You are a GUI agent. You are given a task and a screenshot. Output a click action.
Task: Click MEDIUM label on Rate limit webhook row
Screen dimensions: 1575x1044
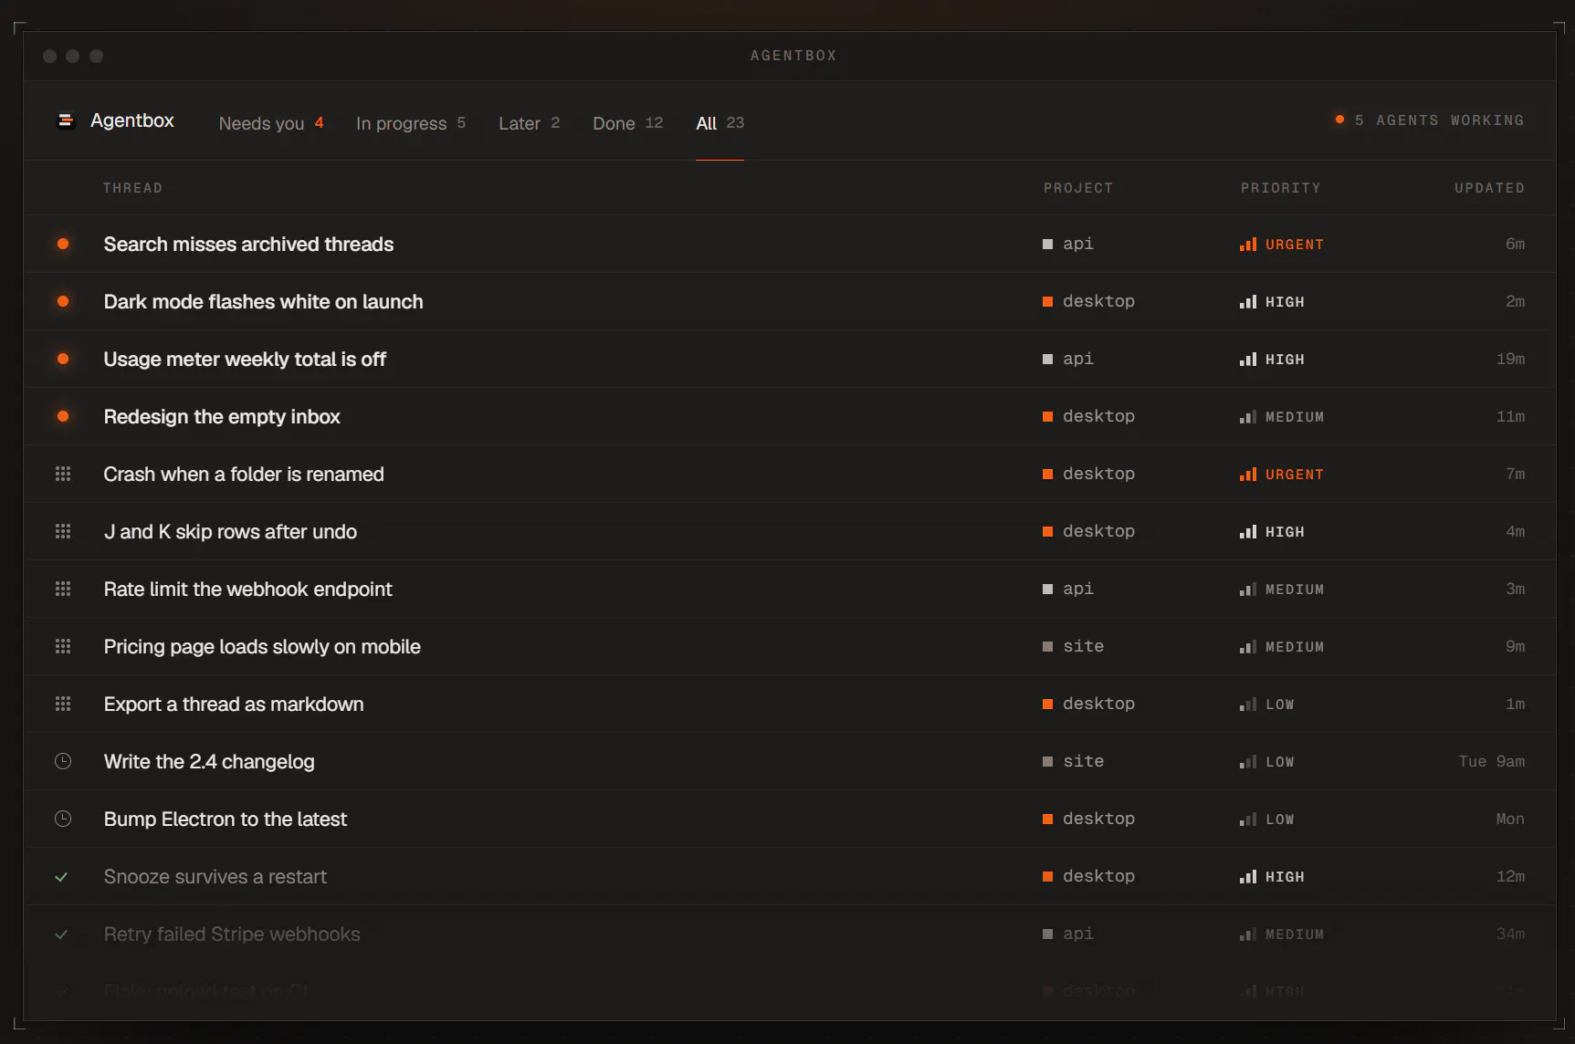pos(1295,590)
